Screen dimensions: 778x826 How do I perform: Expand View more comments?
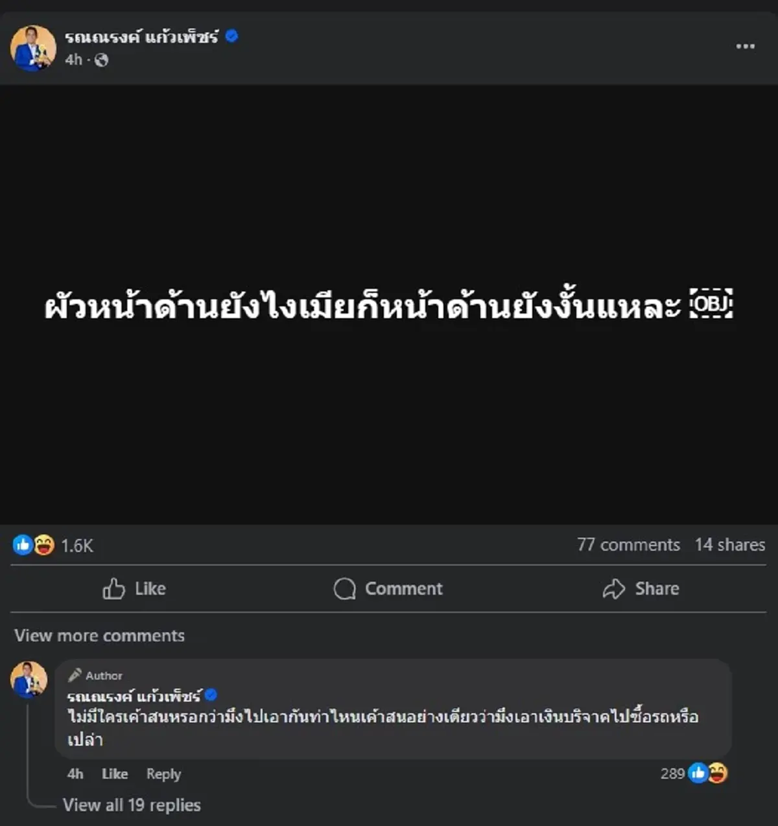[x=100, y=636]
